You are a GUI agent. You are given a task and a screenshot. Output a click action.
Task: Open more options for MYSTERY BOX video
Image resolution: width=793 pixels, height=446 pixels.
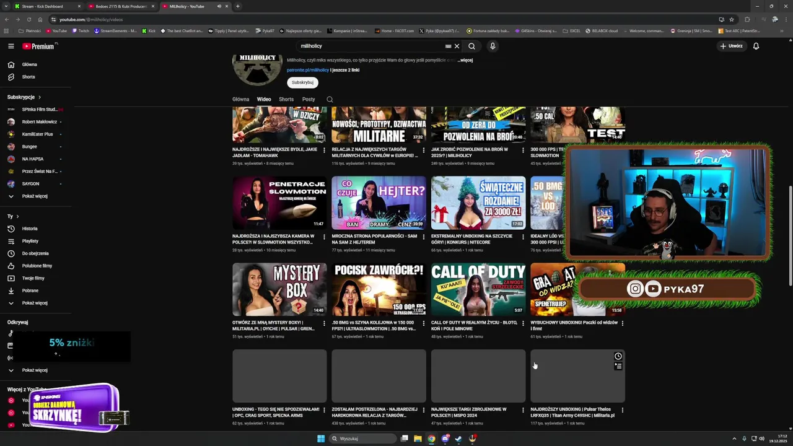point(324,323)
